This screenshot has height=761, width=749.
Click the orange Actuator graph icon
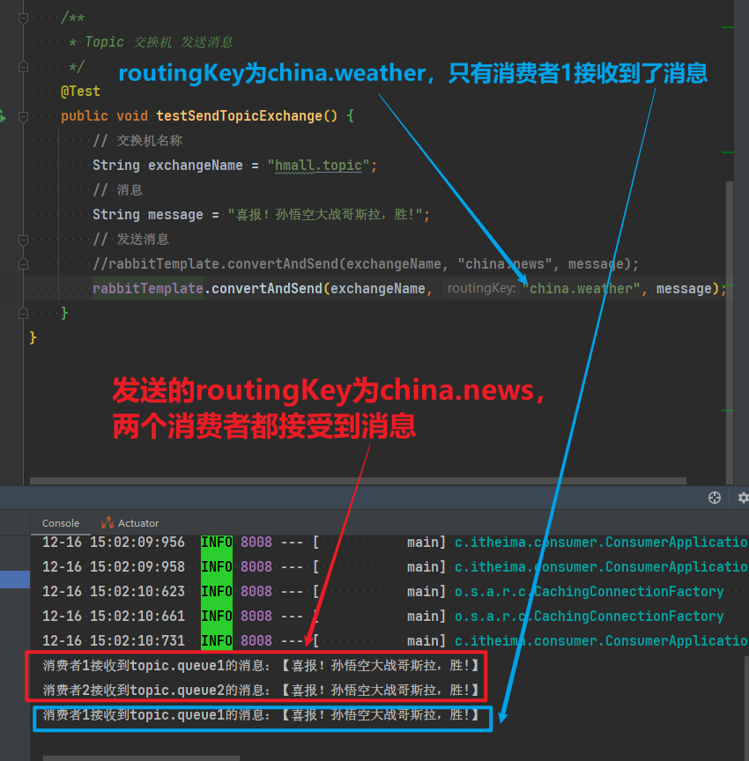[x=108, y=522]
